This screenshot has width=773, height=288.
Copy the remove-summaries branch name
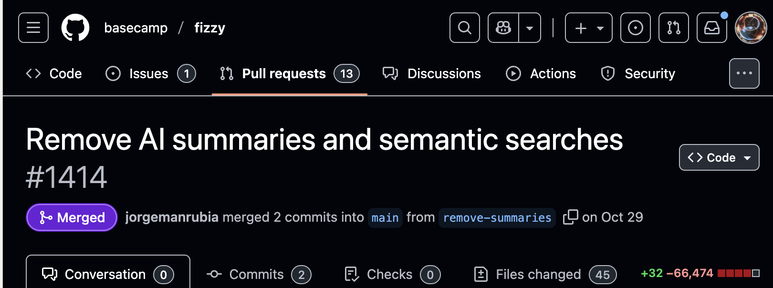point(570,217)
